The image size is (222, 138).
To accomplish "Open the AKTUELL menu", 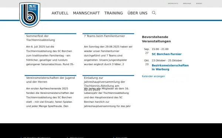I will click(x=60, y=13).
